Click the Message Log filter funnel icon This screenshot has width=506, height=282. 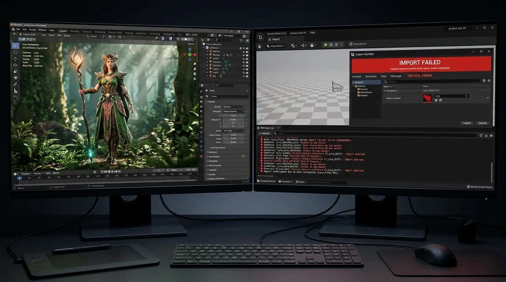[481, 135]
